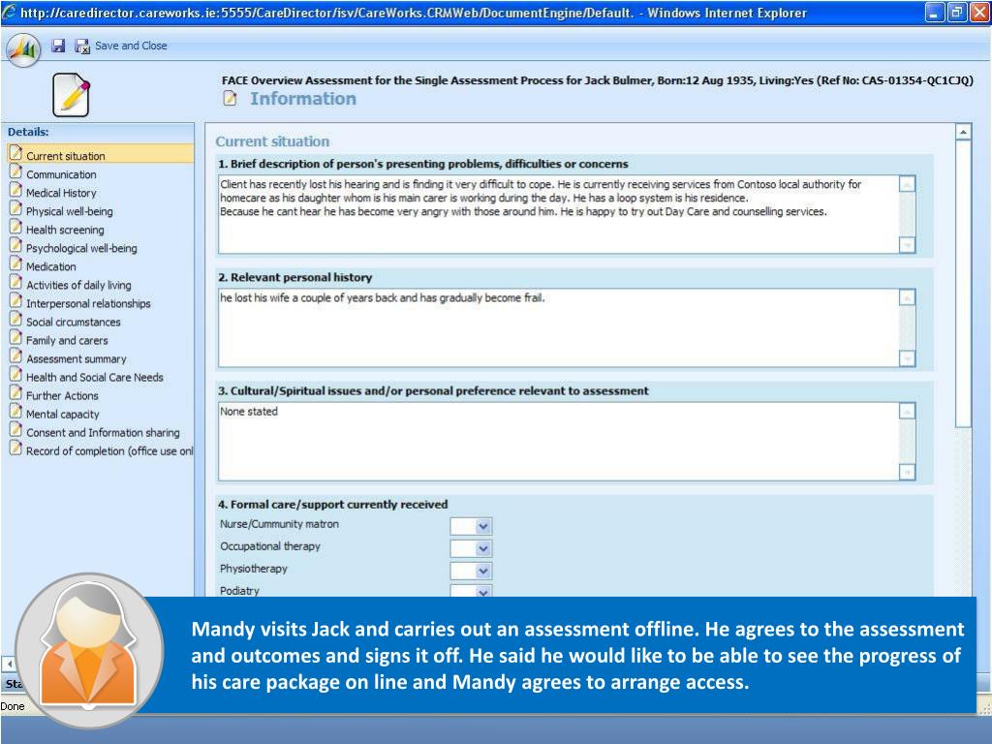
Task: Go to the Psychological well-being section
Action: (x=81, y=248)
